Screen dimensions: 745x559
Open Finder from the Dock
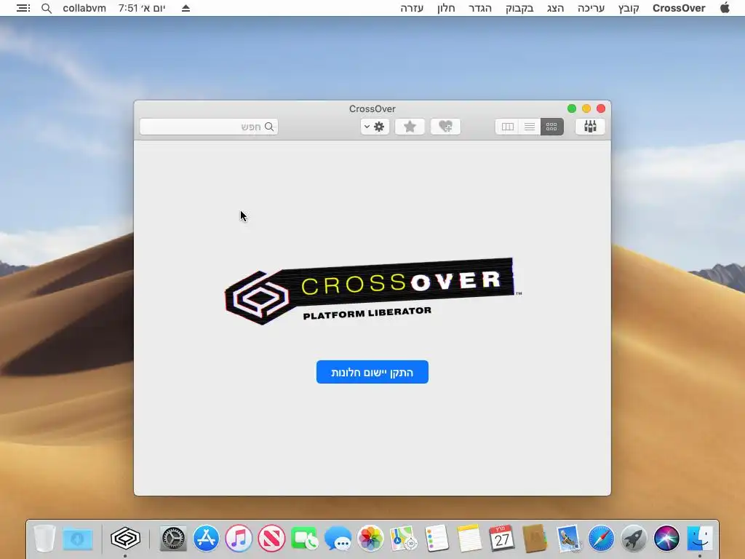(x=700, y=539)
